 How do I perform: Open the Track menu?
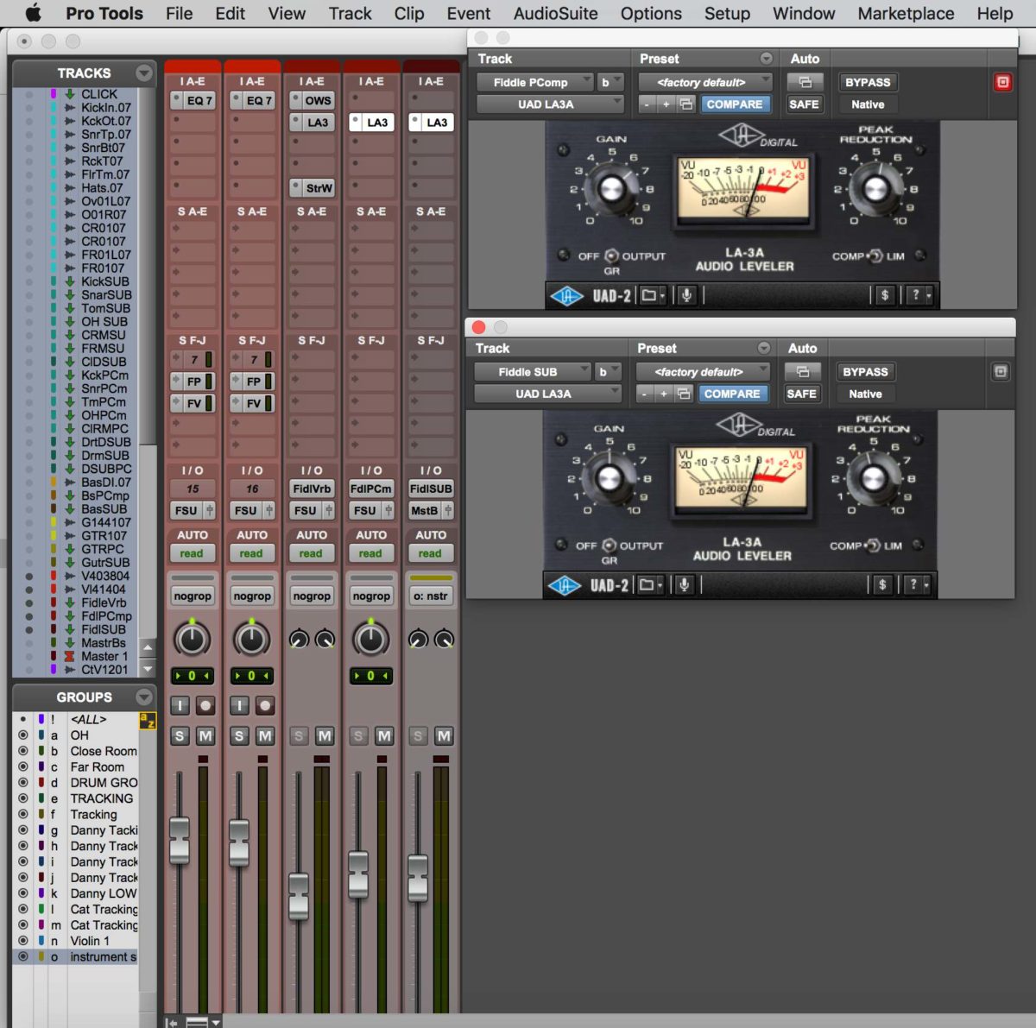pos(350,13)
